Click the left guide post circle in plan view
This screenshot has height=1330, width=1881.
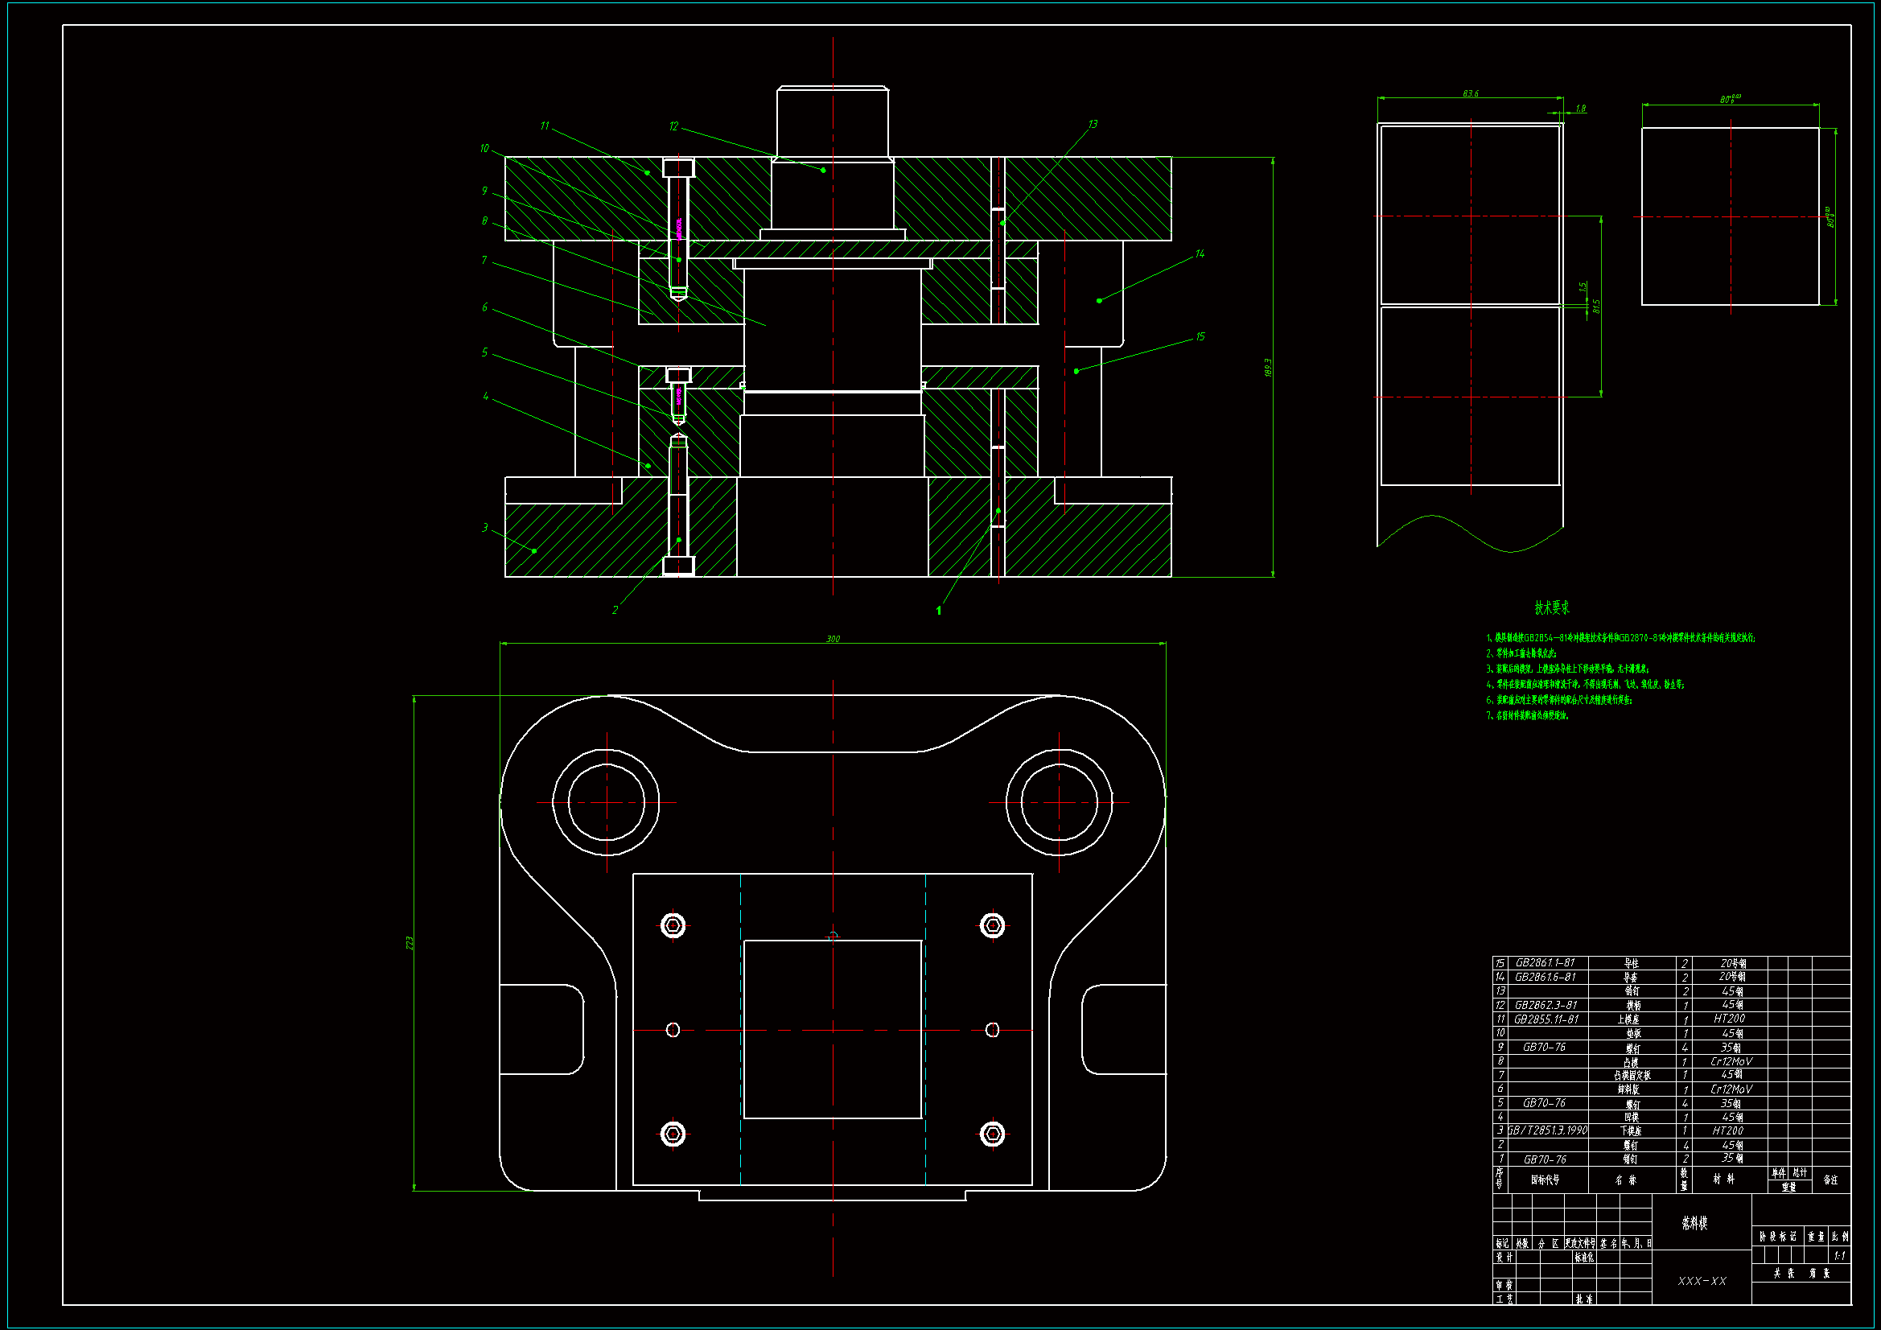tap(607, 802)
